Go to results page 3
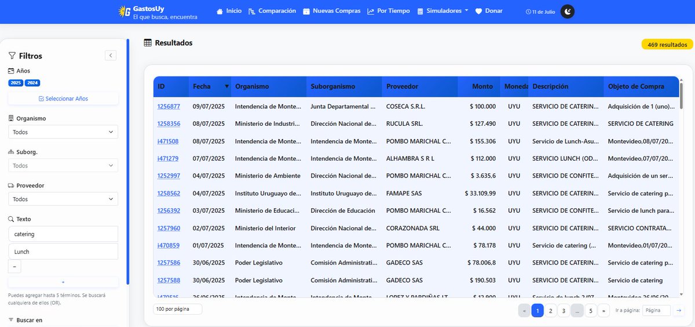This screenshot has width=695, height=327. pyautogui.click(x=564, y=310)
